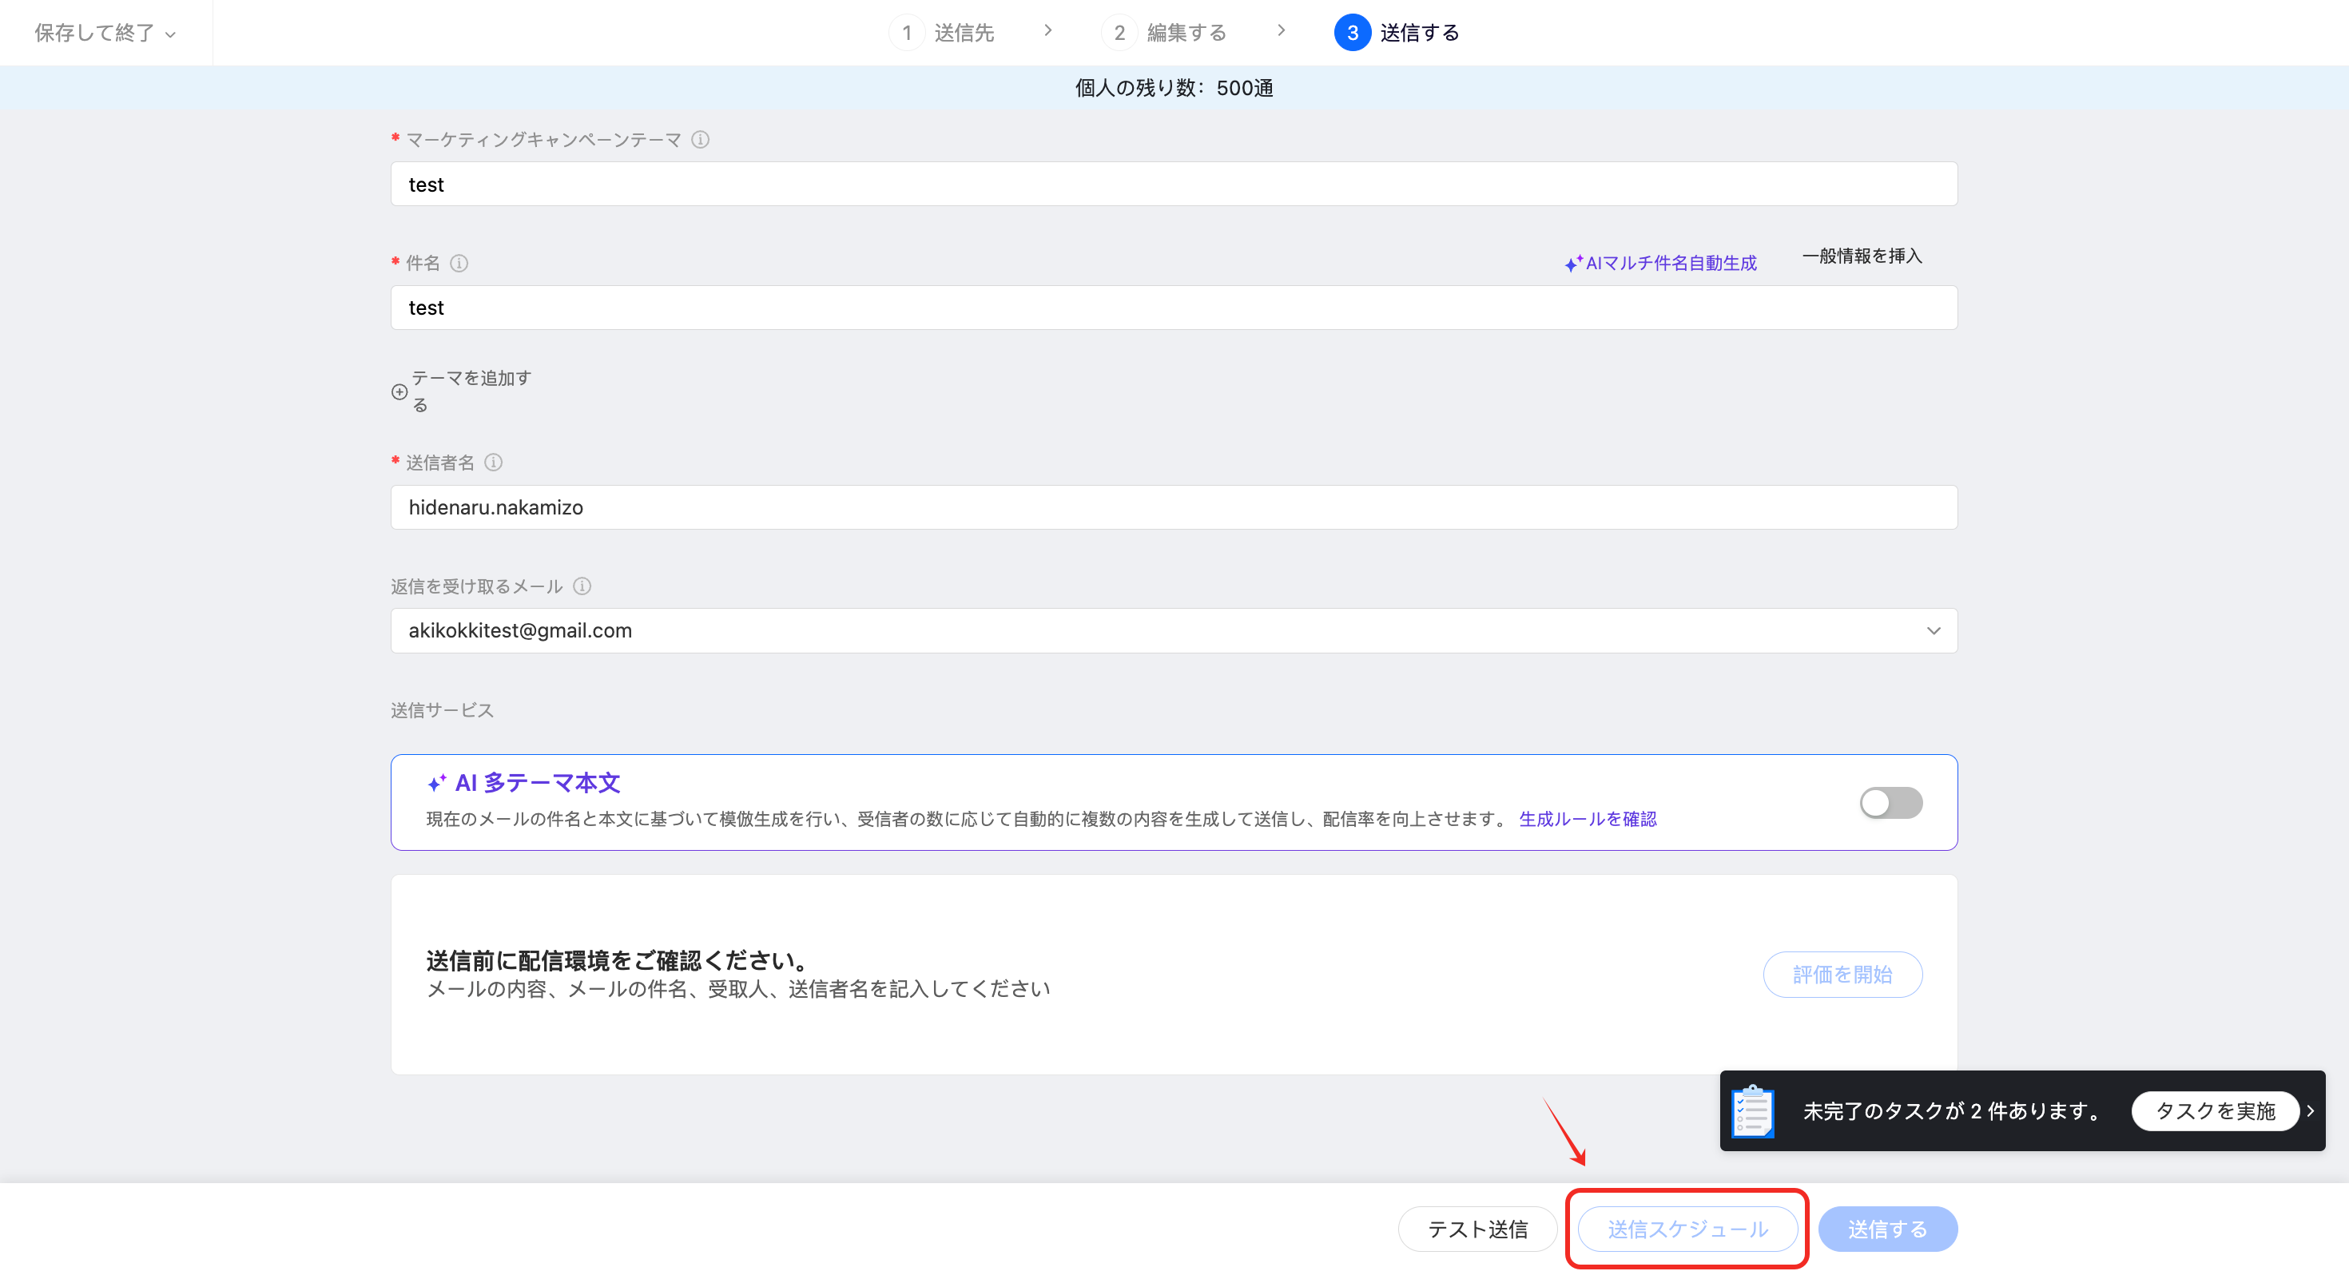Click the task clipboard icon in notification
2349x1275 pixels.
[x=1751, y=1111]
